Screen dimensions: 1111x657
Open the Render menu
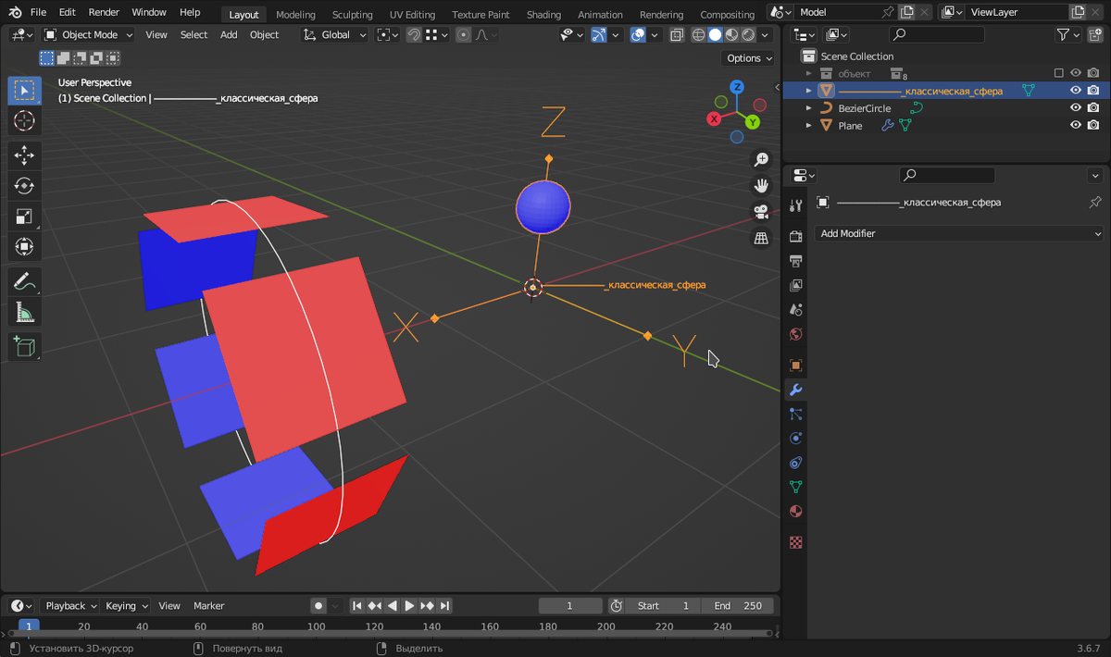coord(104,13)
